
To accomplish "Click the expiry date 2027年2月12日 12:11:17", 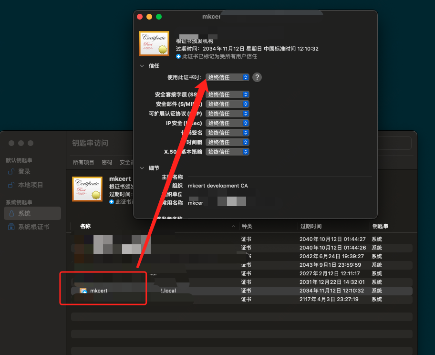I will [x=330, y=274].
